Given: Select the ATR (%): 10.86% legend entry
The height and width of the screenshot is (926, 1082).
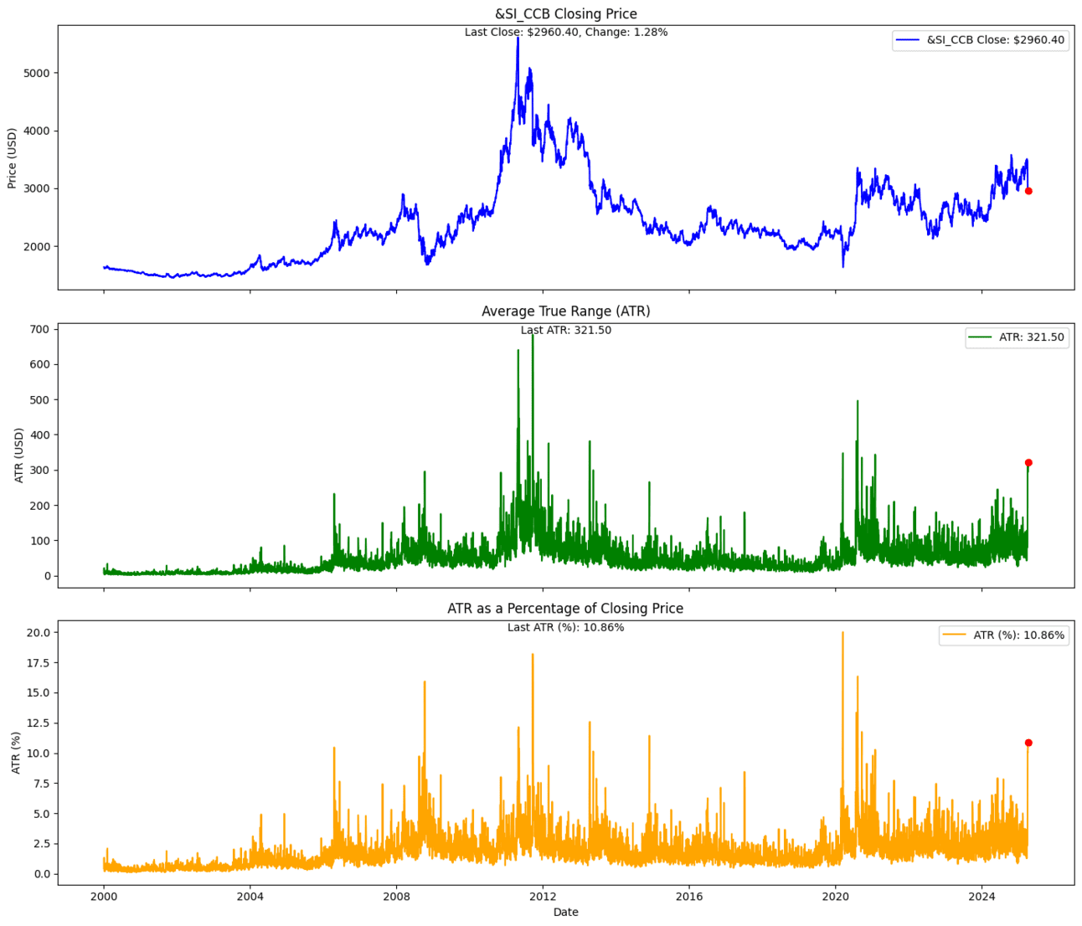Looking at the screenshot, I should click(1003, 635).
